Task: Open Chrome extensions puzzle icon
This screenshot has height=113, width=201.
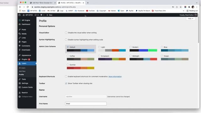Action: click(x=189, y=7)
